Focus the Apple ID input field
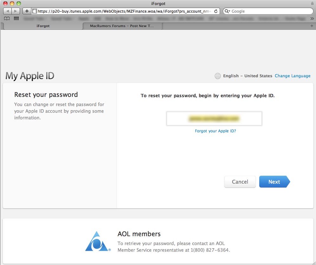Viewport: 316px width, 265px height. coord(214,119)
